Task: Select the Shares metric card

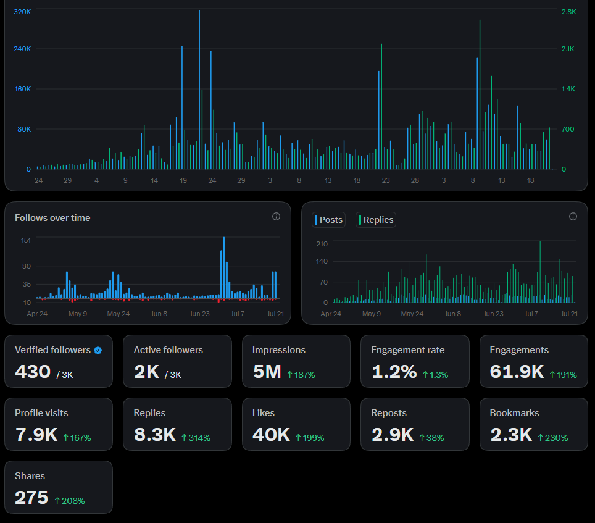Action: [x=59, y=487]
